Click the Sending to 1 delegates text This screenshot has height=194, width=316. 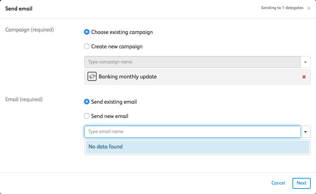click(282, 8)
